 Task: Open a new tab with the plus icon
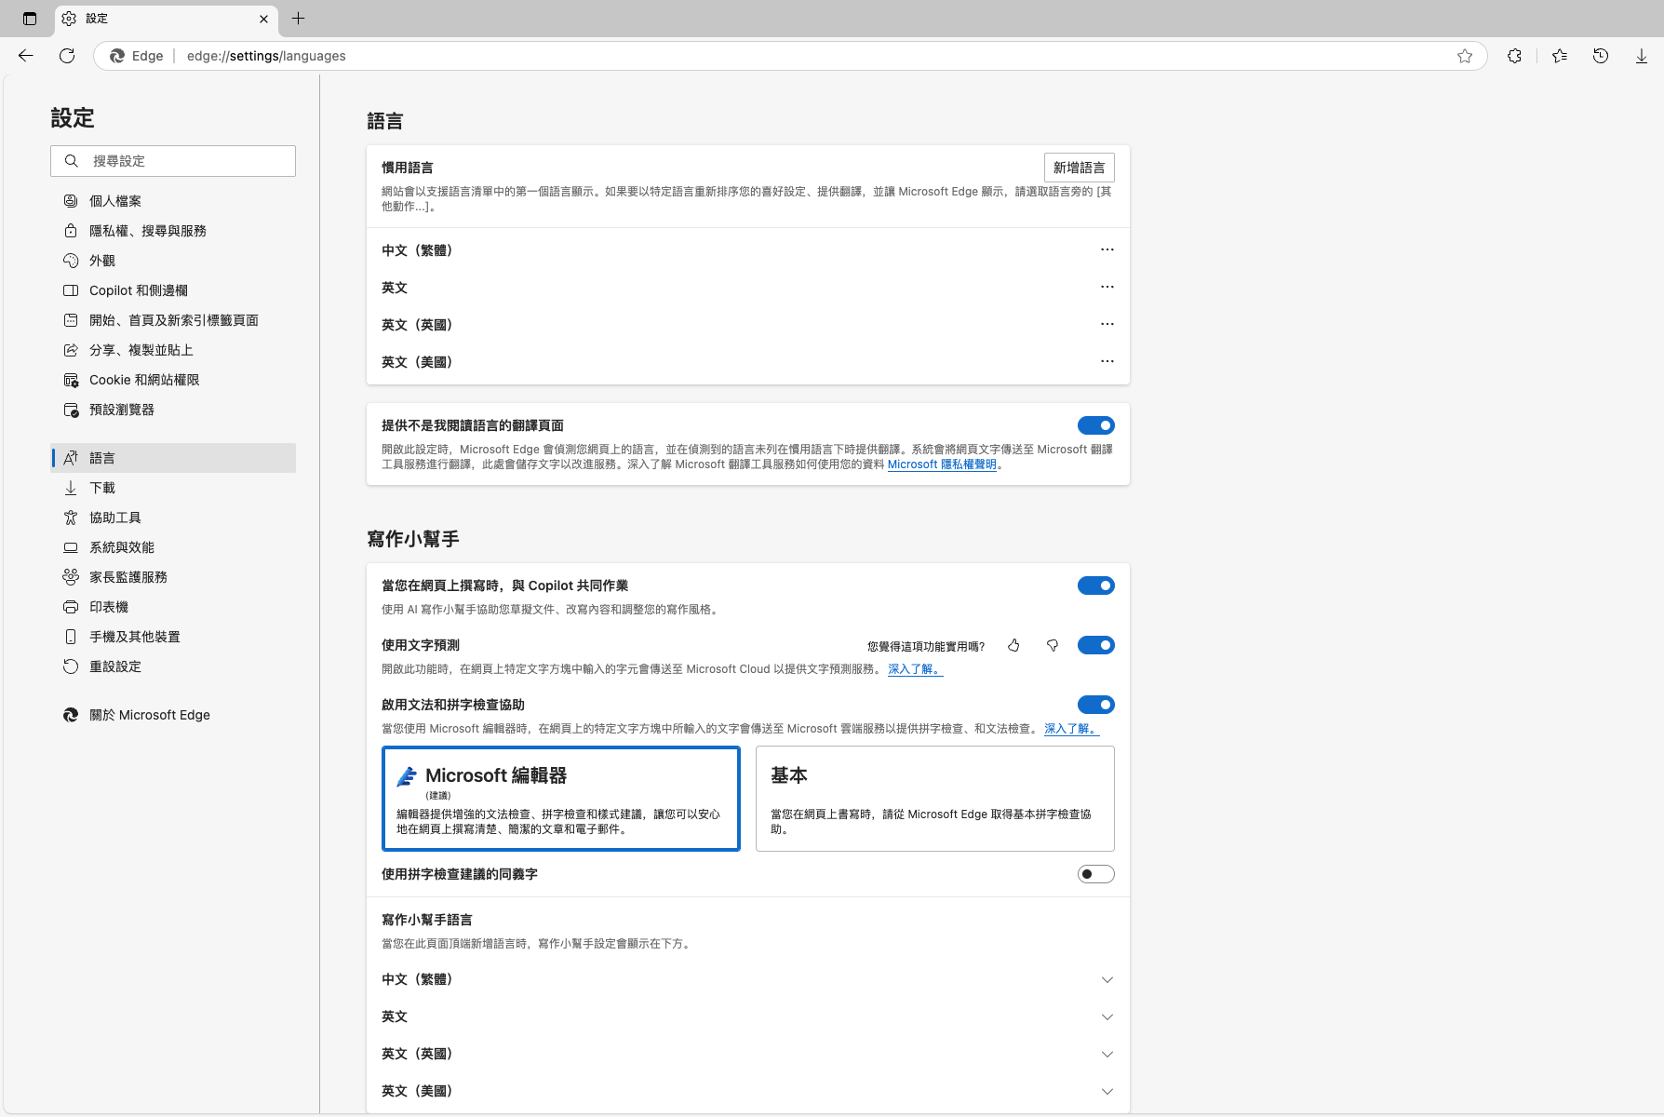pos(298,19)
